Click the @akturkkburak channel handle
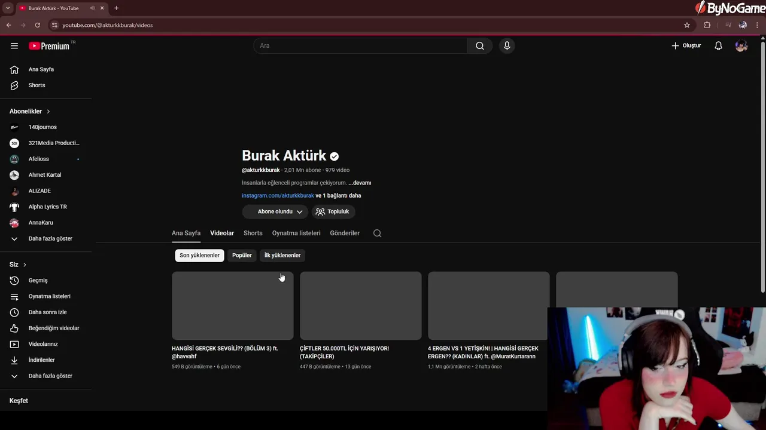This screenshot has height=430, width=766. (261, 170)
